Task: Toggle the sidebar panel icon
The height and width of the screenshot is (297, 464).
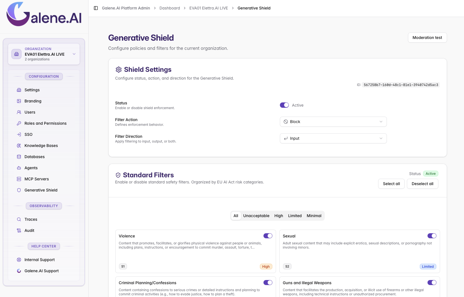Action: coord(96,8)
